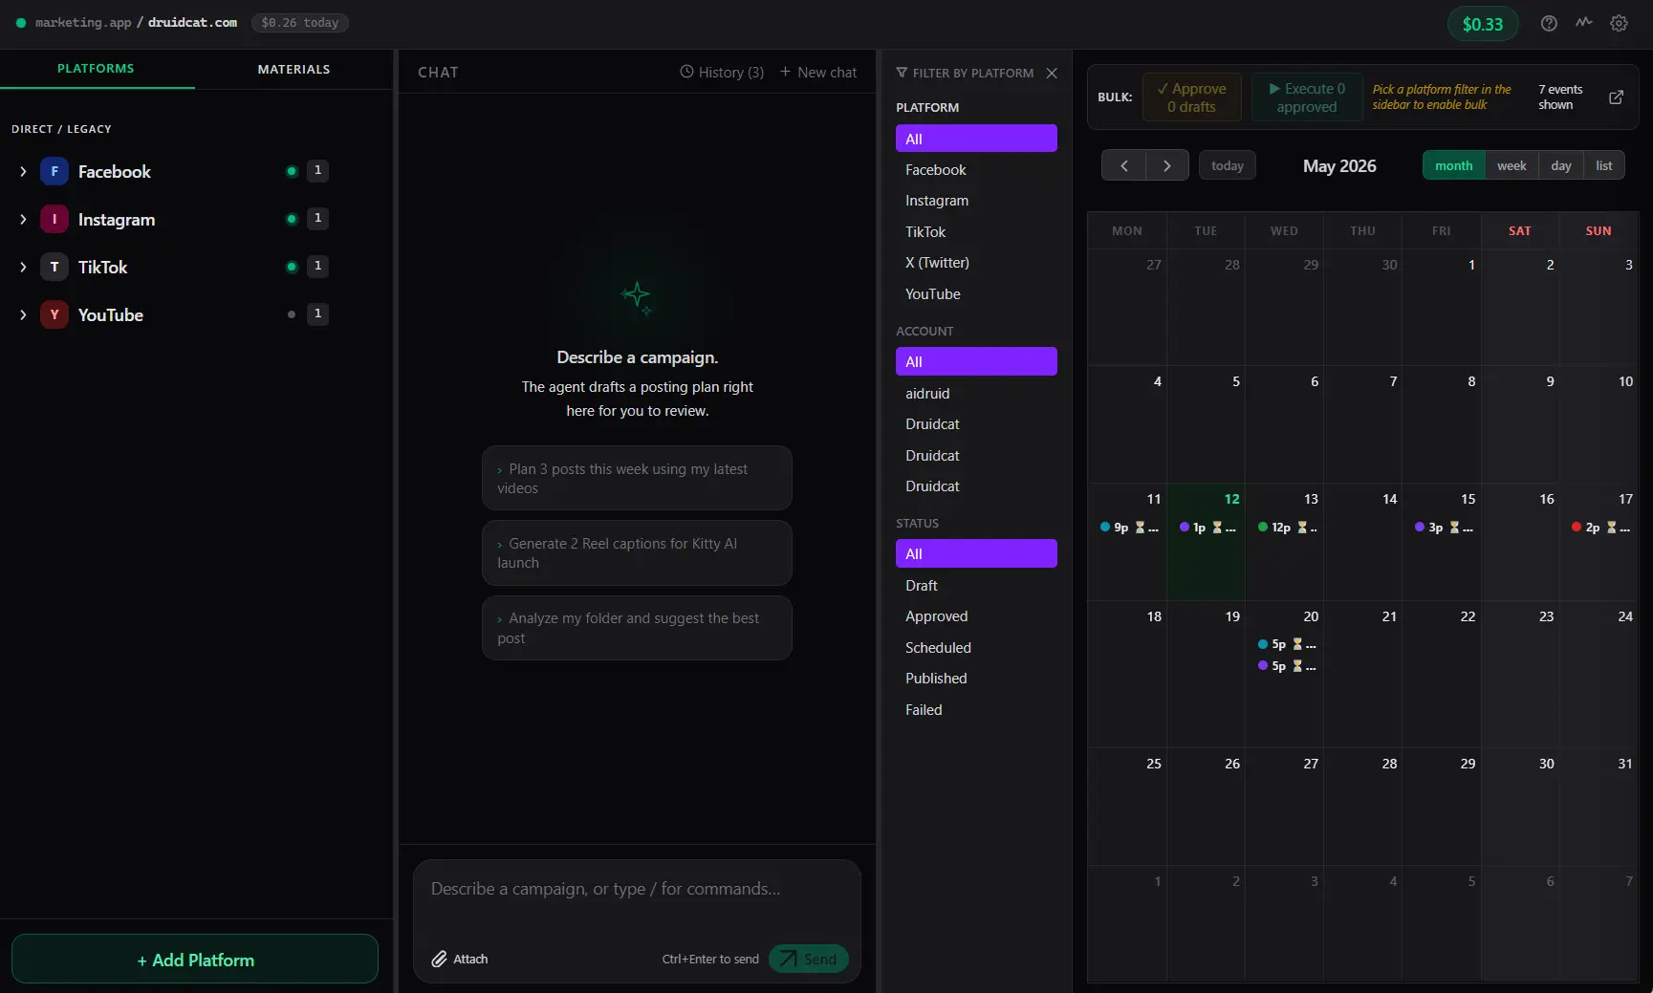Close the Filter by Platform panel
The image size is (1653, 993).
tap(1052, 73)
